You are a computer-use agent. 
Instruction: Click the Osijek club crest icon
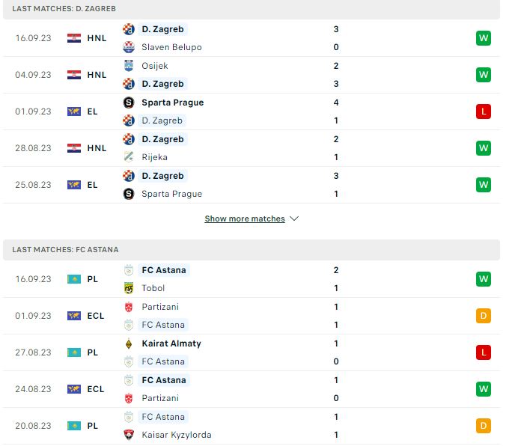point(129,66)
